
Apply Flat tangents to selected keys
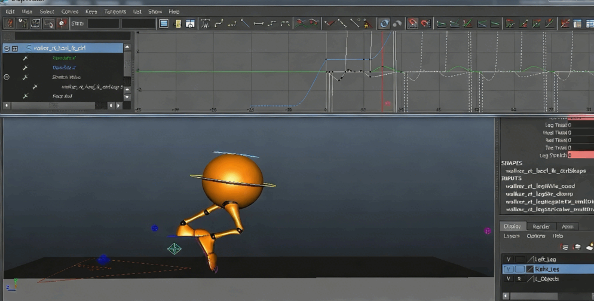[258, 23]
